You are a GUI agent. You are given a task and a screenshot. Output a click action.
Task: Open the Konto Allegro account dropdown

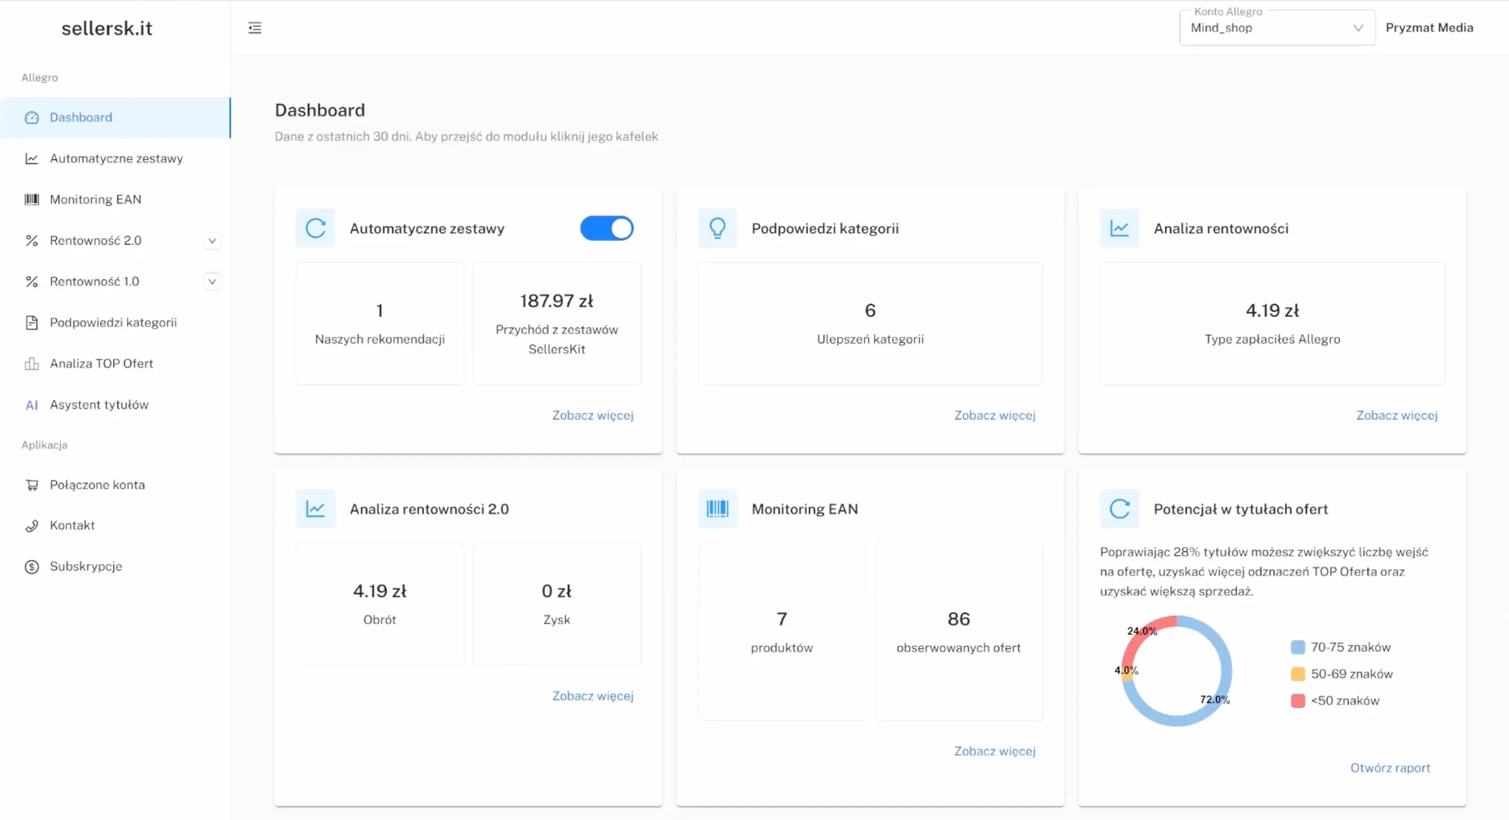click(x=1277, y=28)
